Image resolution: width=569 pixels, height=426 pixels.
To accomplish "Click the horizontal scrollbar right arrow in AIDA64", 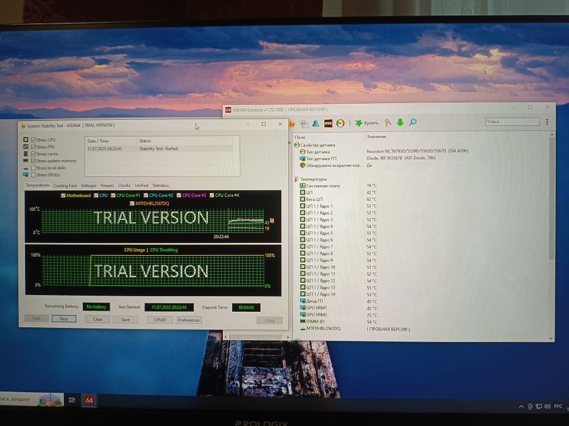I will coord(288,337).
